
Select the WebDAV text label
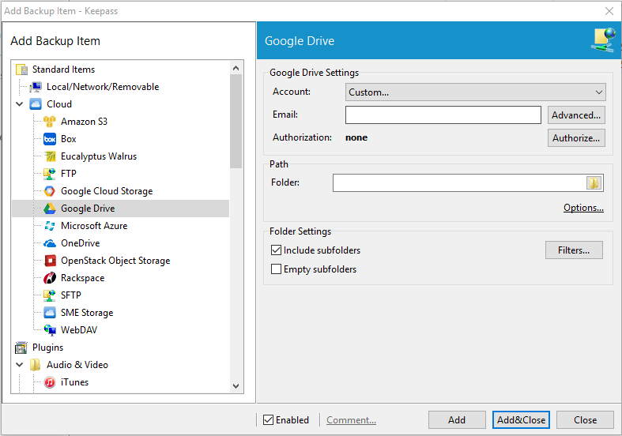(x=79, y=330)
